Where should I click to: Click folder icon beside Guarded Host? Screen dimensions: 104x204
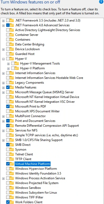click(x=12, y=54)
